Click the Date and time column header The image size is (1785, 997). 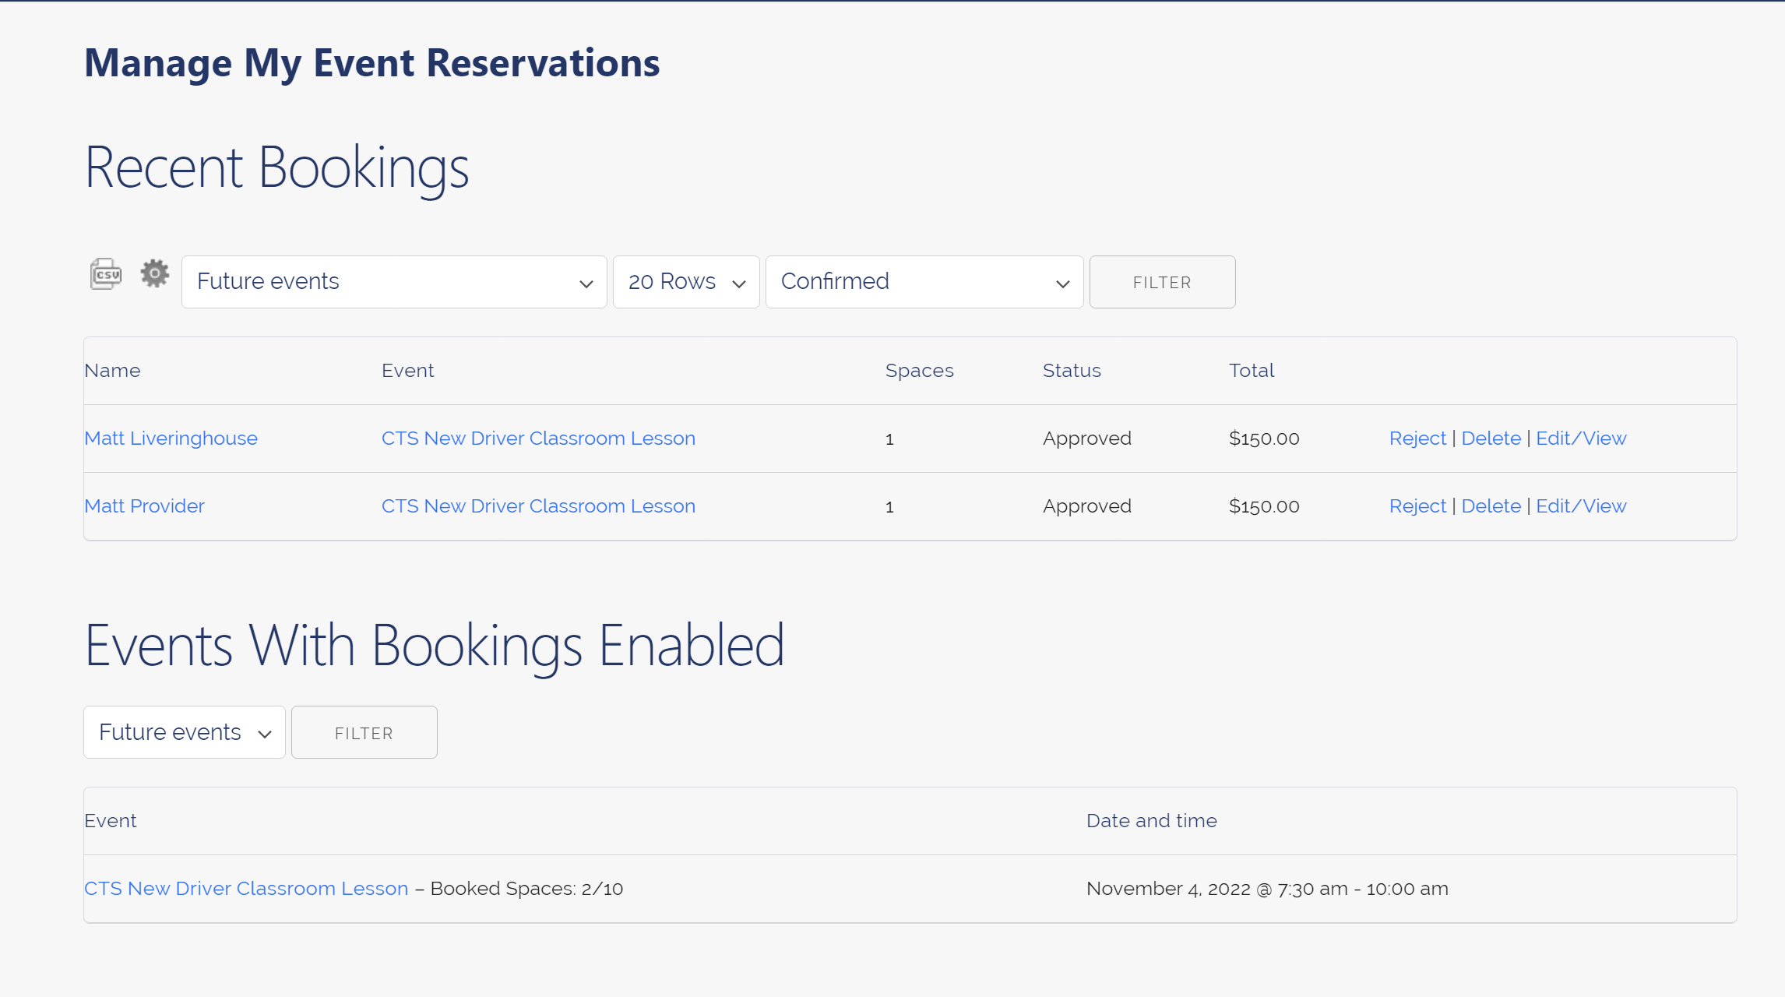[1151, 821]
